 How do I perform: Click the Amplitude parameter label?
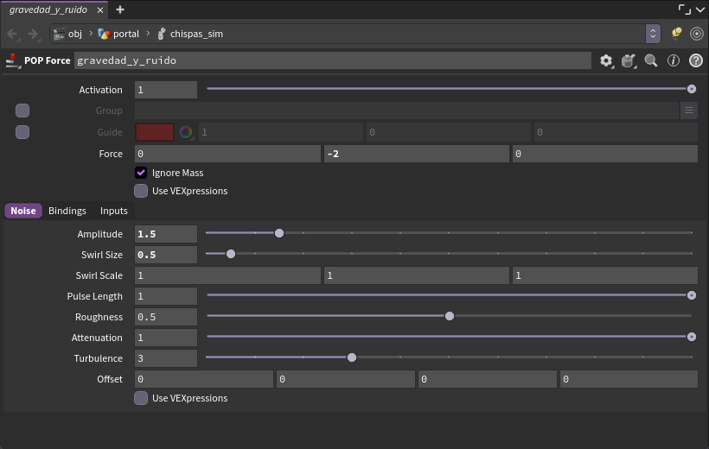(x=100, y=234)
